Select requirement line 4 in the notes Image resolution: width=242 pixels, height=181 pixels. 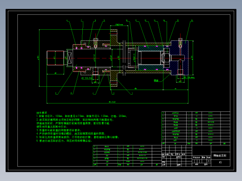[71, 134]
